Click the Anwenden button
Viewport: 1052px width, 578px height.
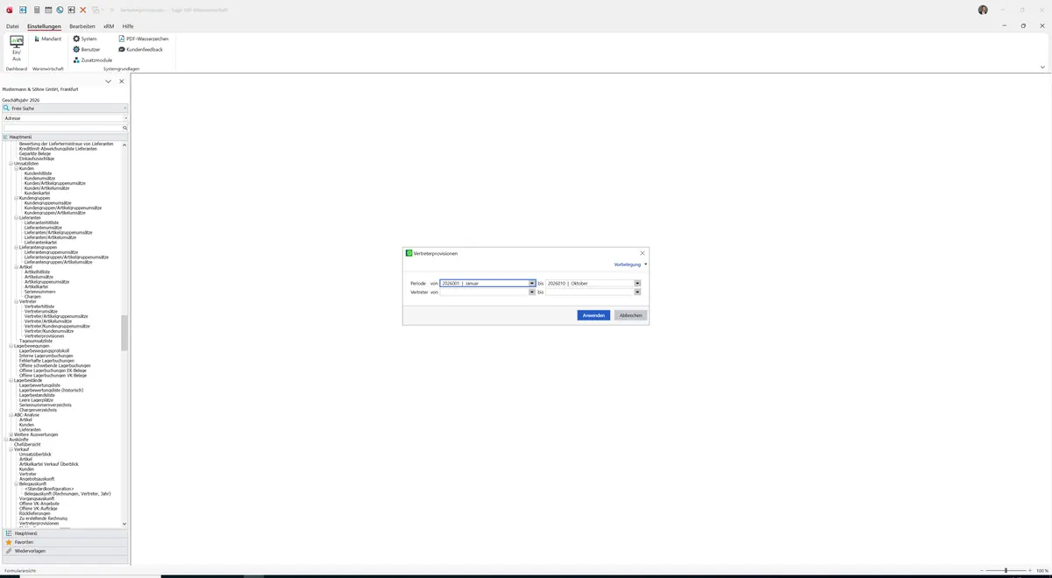coord(594,315)
